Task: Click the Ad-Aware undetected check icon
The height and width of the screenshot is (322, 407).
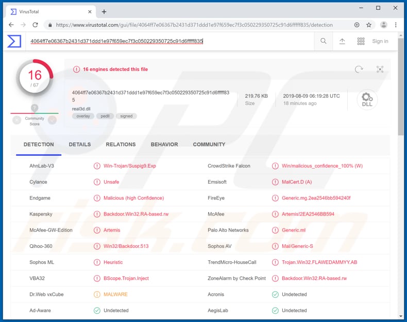Action: 97,311
